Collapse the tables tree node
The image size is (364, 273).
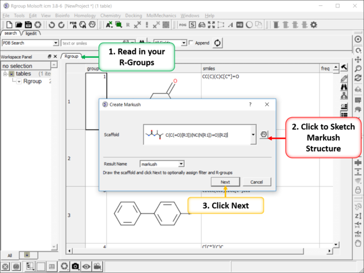point(5,74)
